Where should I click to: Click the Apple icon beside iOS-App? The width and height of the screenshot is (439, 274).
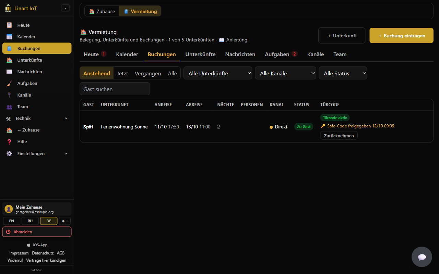coord(29,245)
